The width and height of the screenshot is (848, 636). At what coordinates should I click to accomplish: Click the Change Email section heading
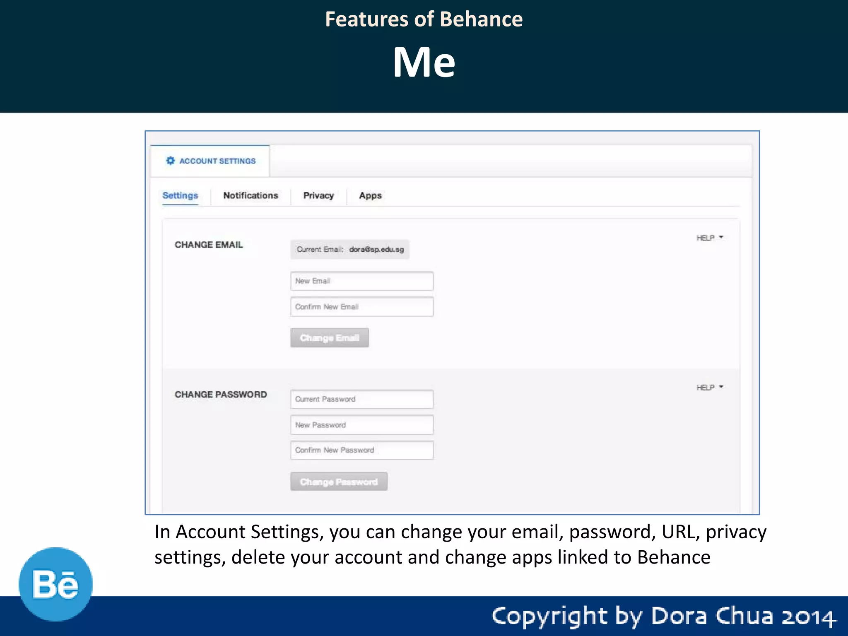point(209,245)
